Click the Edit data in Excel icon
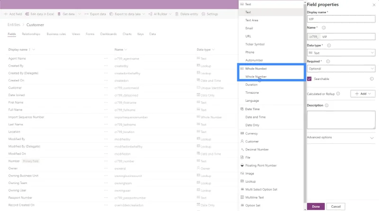 (27, 14)
